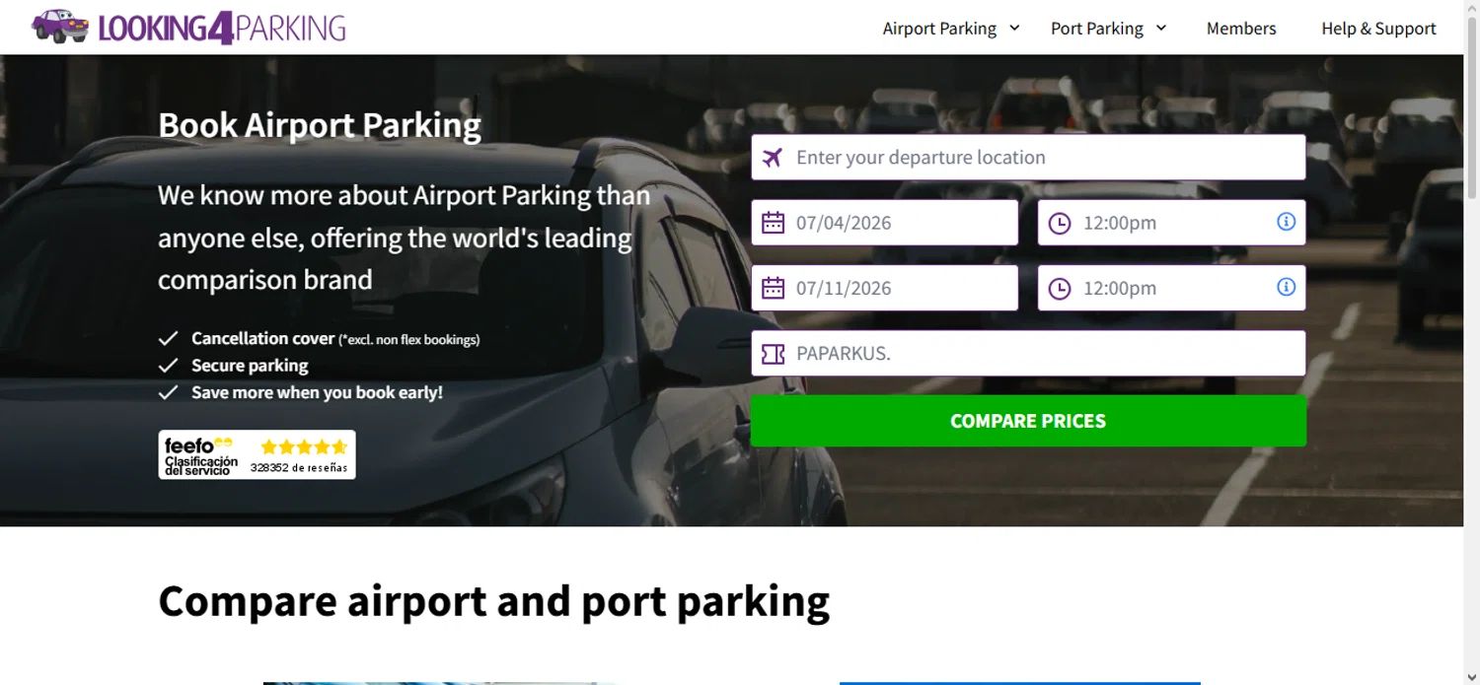The width and height of the screenshot is (1480, 685).
Task: Click the feefo five-star rating
Action: [x=304, y=446]
